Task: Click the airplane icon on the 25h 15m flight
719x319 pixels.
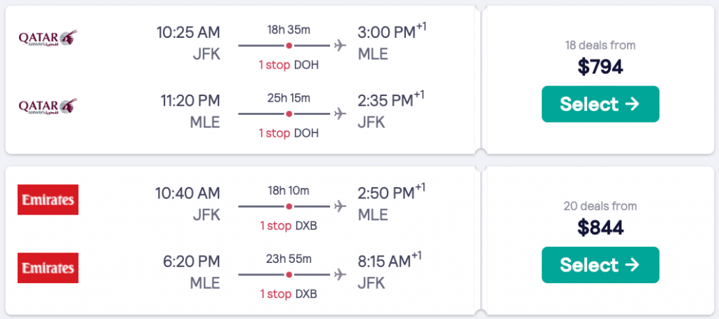Action: (341, 114)
